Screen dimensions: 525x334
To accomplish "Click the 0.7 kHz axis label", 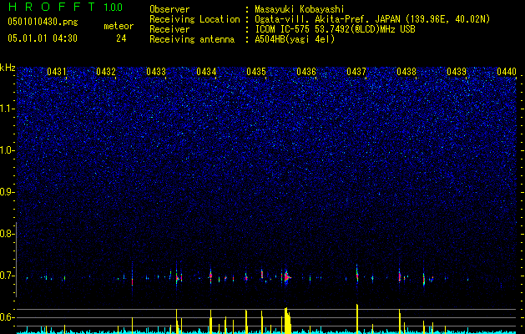I will (x=7, y=276).
